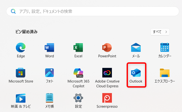Launch Screenpresso app
Image resolution: width=182 pixels, height=112 pixels.
click(107, 98)
